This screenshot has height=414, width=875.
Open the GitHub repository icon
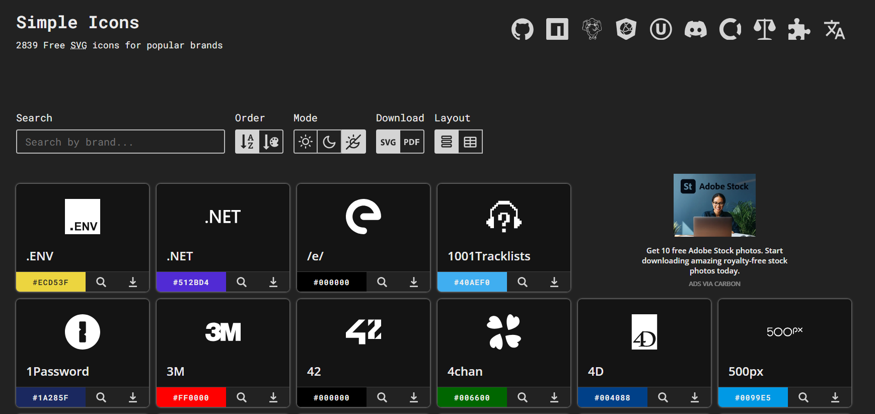522,29
